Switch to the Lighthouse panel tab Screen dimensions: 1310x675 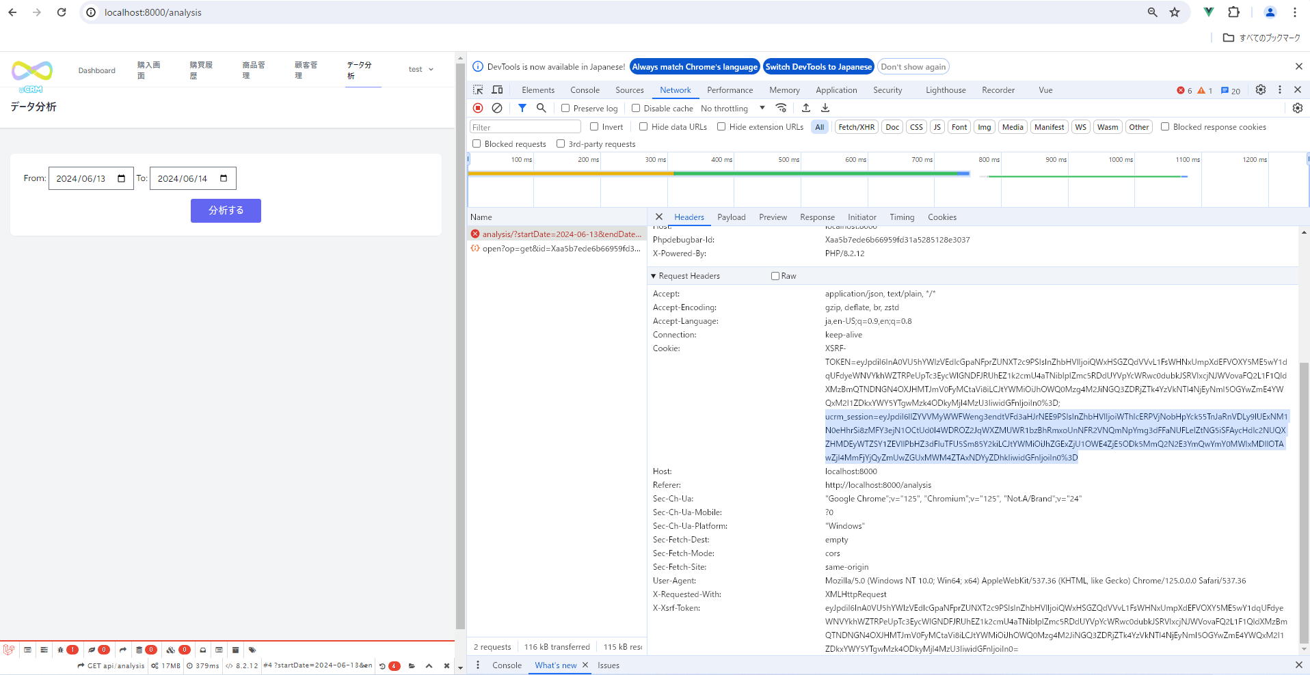pyautogui.click(x=946, y=90)
